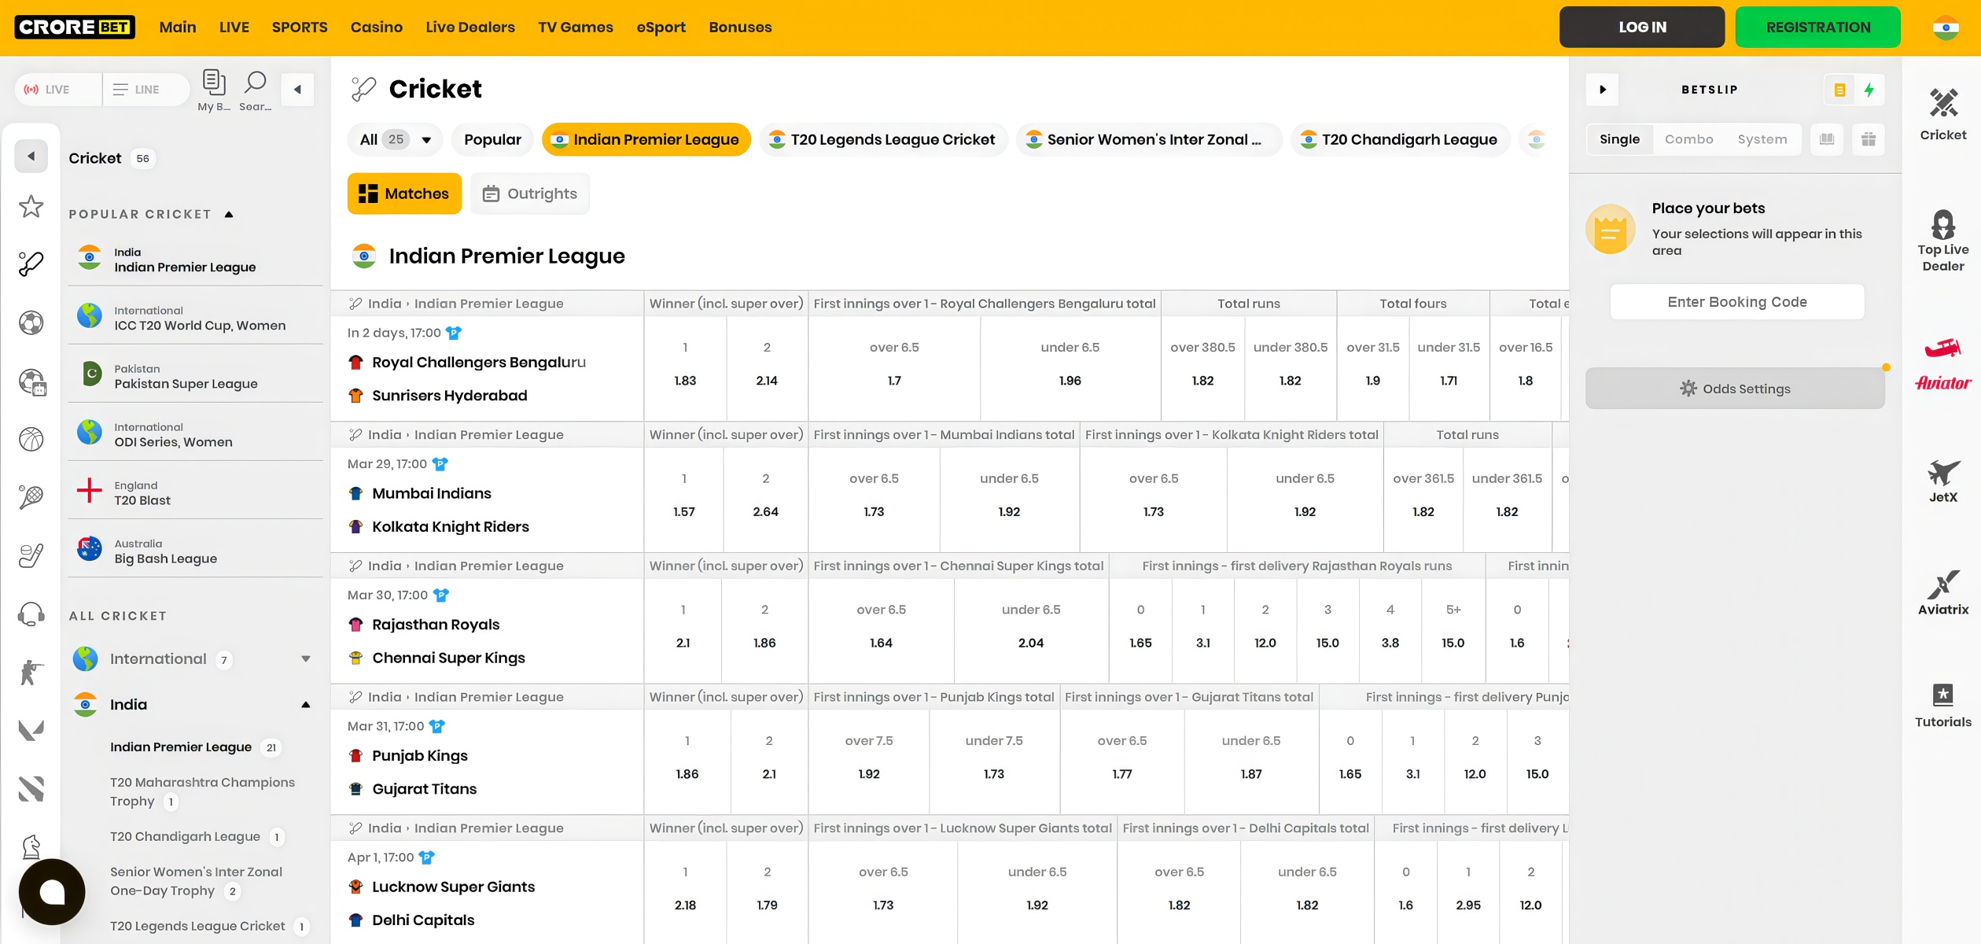Select the Football sport icon in sidebar
The height and width of the screenshot is (944, 1981).
pos(30,323)
